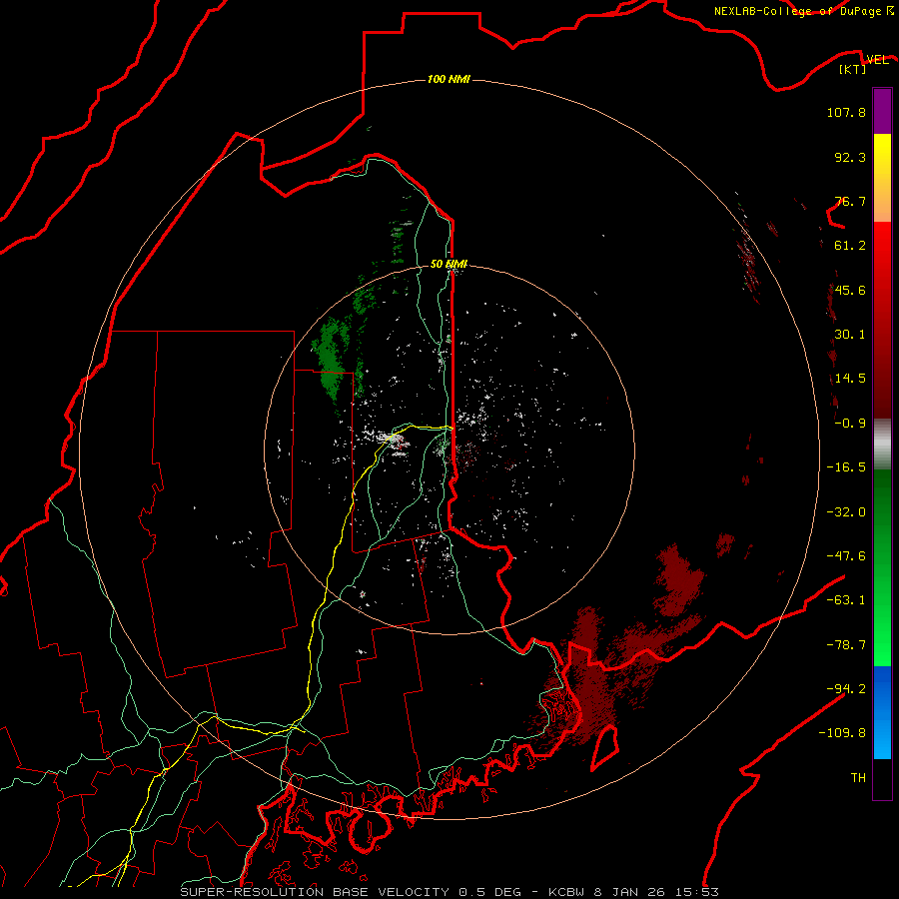This screenshot has height=899, width=899.
Task: Click the -32.0 scale value
Action: click(846, 512)
